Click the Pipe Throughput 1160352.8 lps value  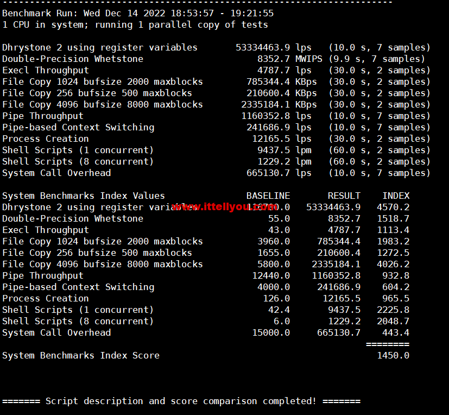pyautogui.click(x=276, y=116)
